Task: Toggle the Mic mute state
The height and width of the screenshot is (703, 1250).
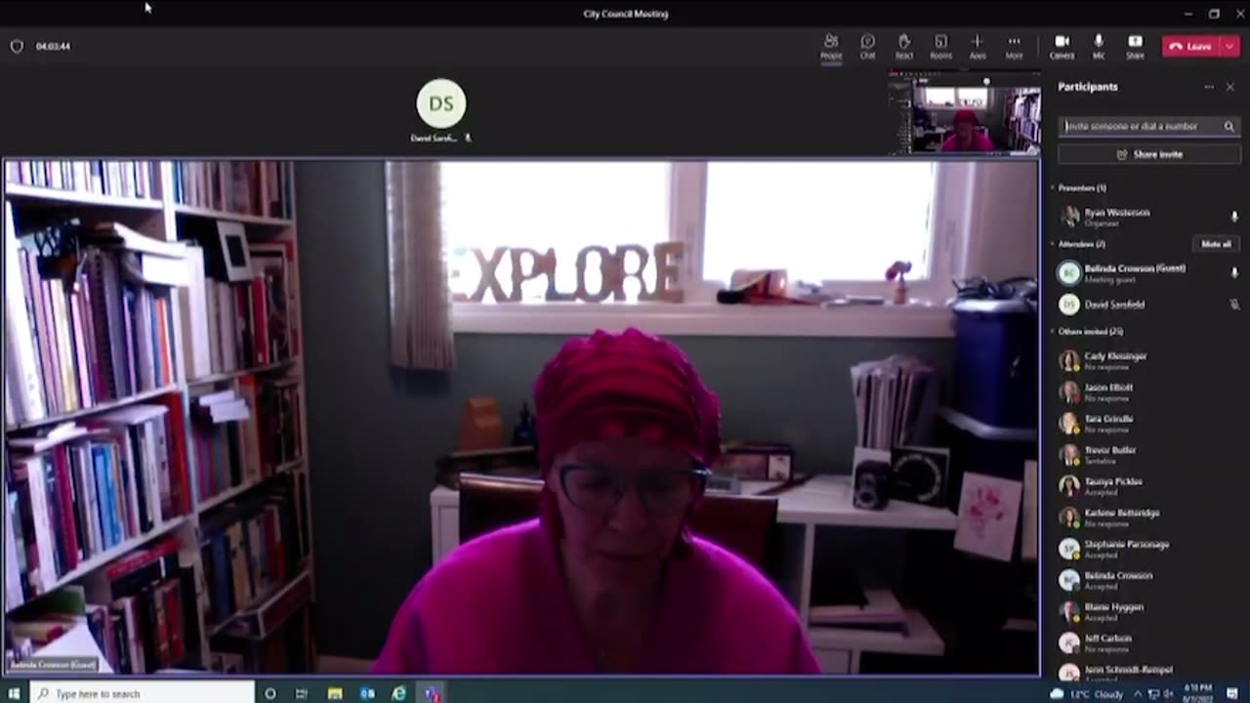Action: point(1099,46)
